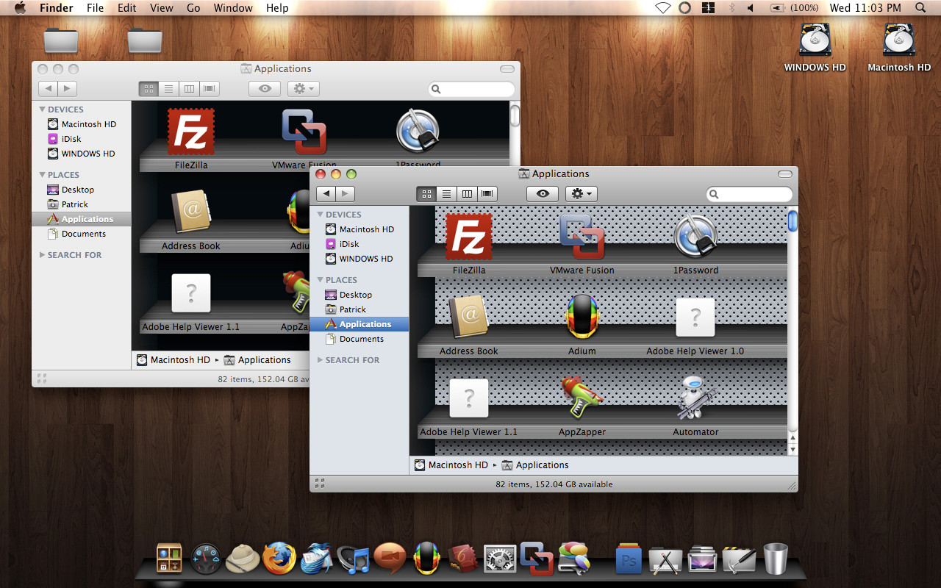The image size is (941, 588).
Task: Click AppZapper in the front window
Action: [582, 398]
